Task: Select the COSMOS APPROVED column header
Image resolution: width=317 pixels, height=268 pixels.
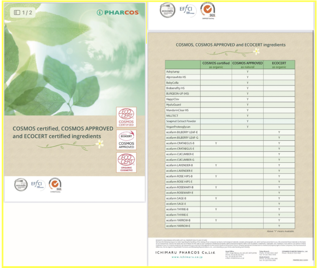Action: (x=247, y=64)
